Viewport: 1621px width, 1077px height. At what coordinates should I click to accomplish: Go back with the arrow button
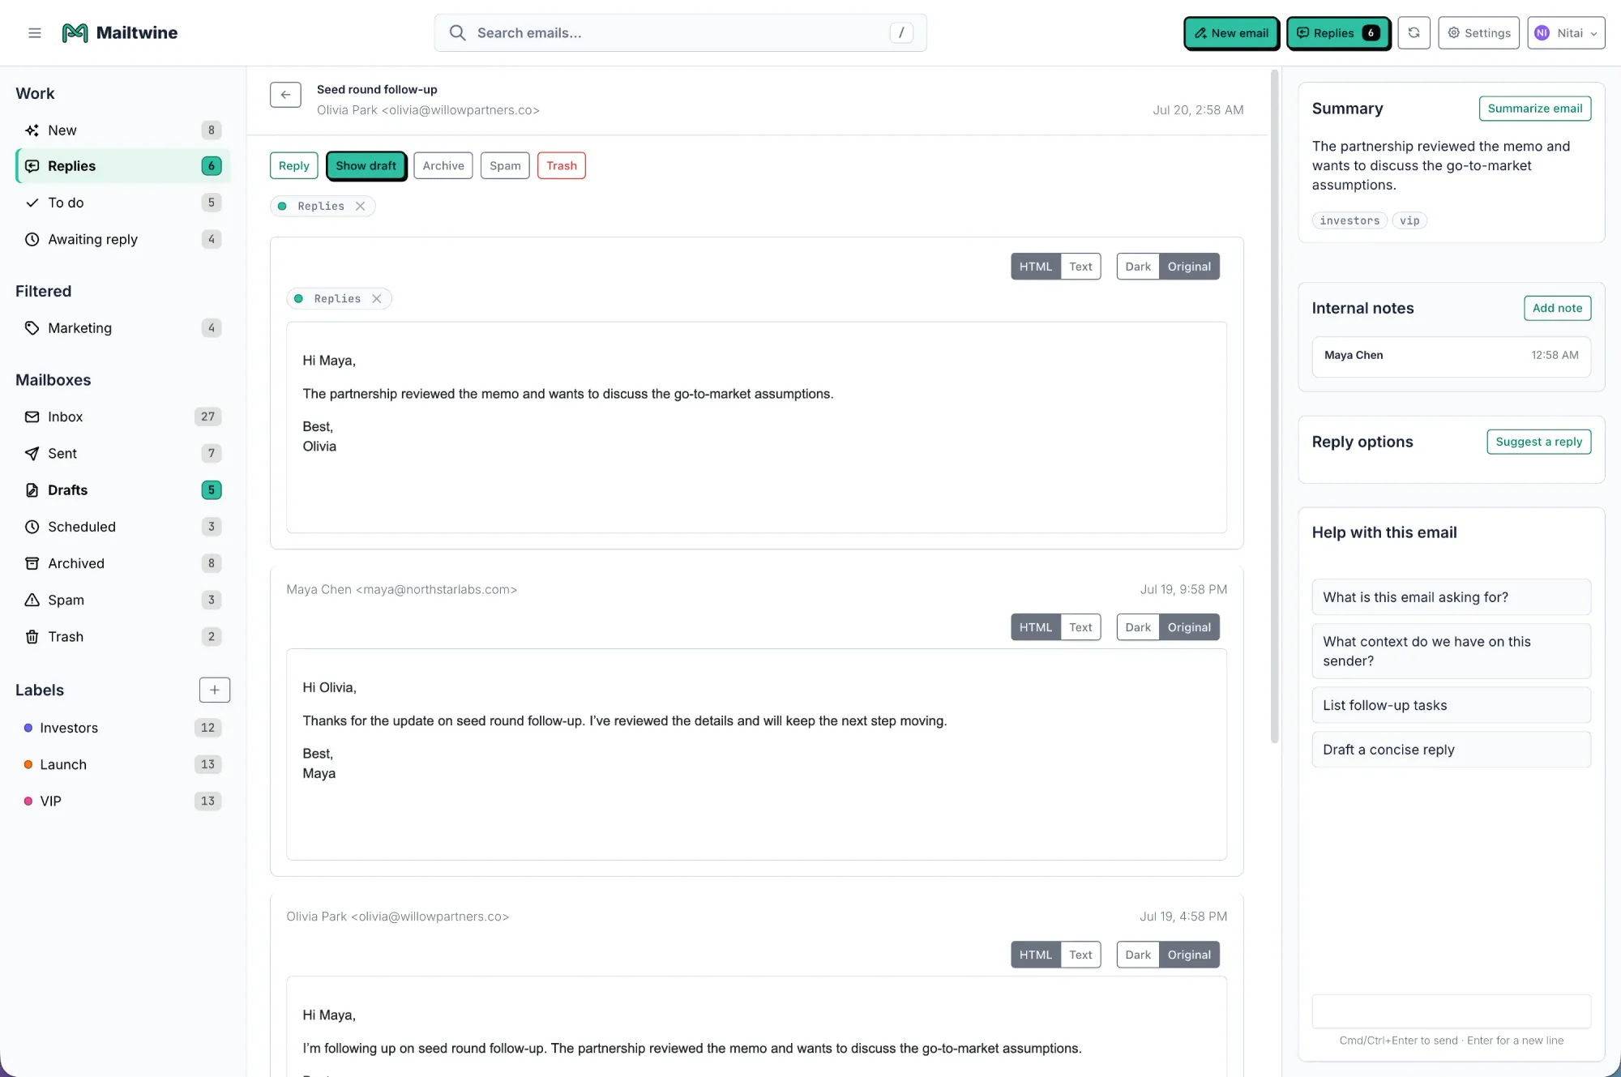click(285, 95)
